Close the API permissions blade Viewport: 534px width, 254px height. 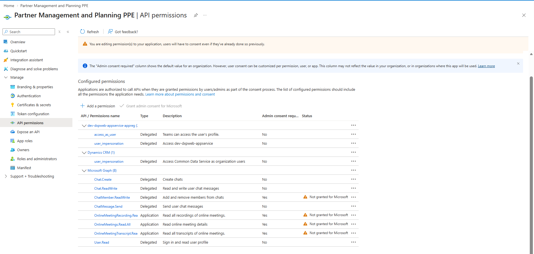(x=524, y=15)
